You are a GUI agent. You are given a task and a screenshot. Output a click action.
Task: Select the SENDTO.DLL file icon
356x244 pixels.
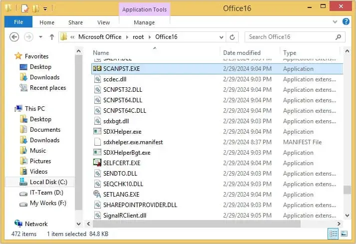click(x=97, y=174)
